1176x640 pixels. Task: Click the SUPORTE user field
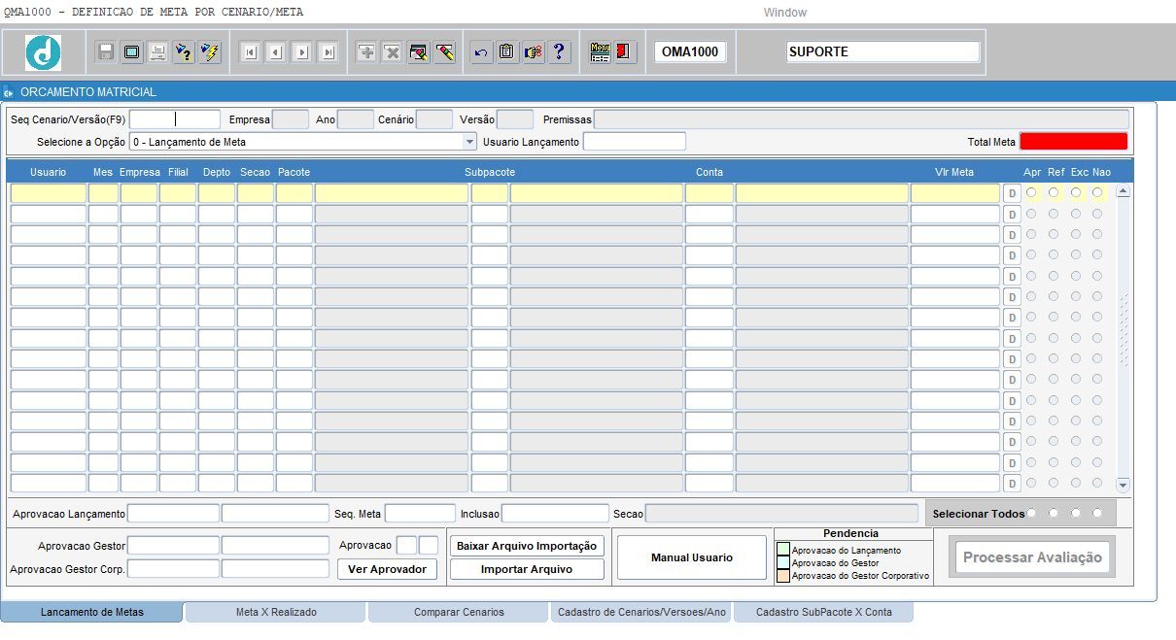[882, 52]
